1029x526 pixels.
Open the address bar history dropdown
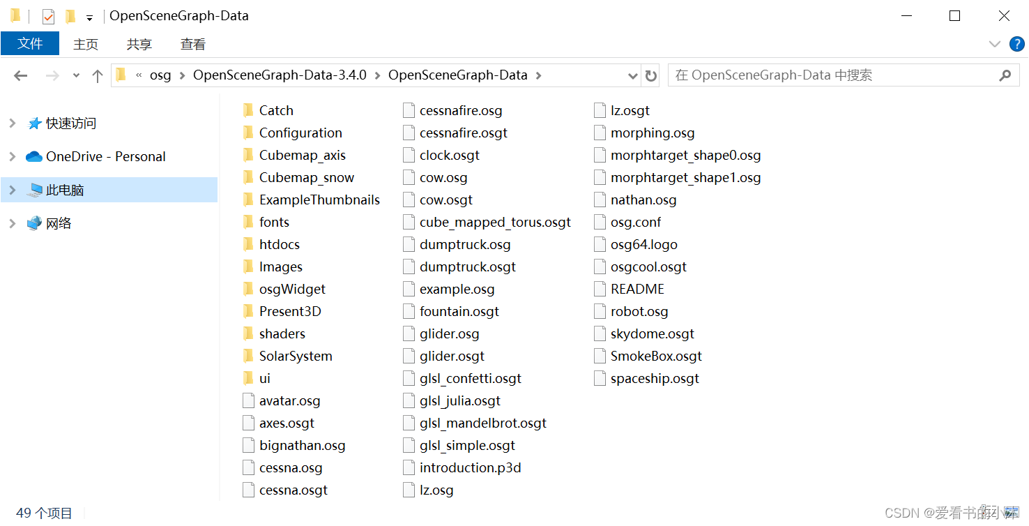[x=633, y=75]
